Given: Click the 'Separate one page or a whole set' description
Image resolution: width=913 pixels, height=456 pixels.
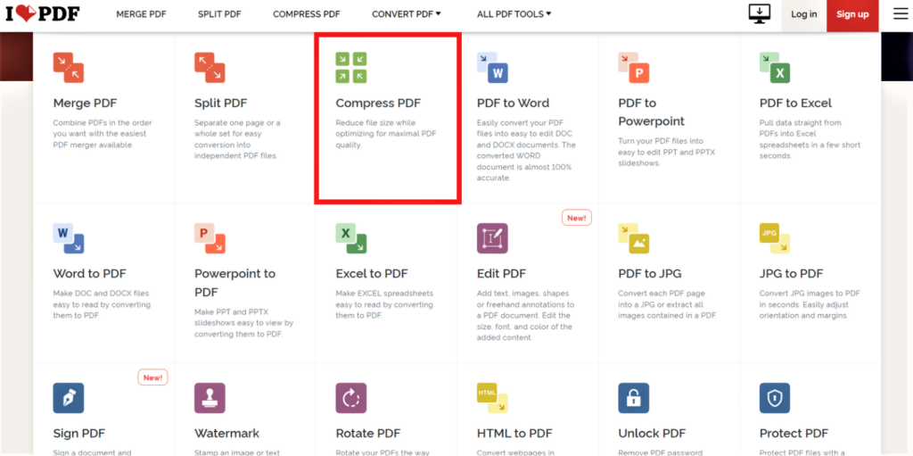Looking at the screenshot, I should [237, 139].
